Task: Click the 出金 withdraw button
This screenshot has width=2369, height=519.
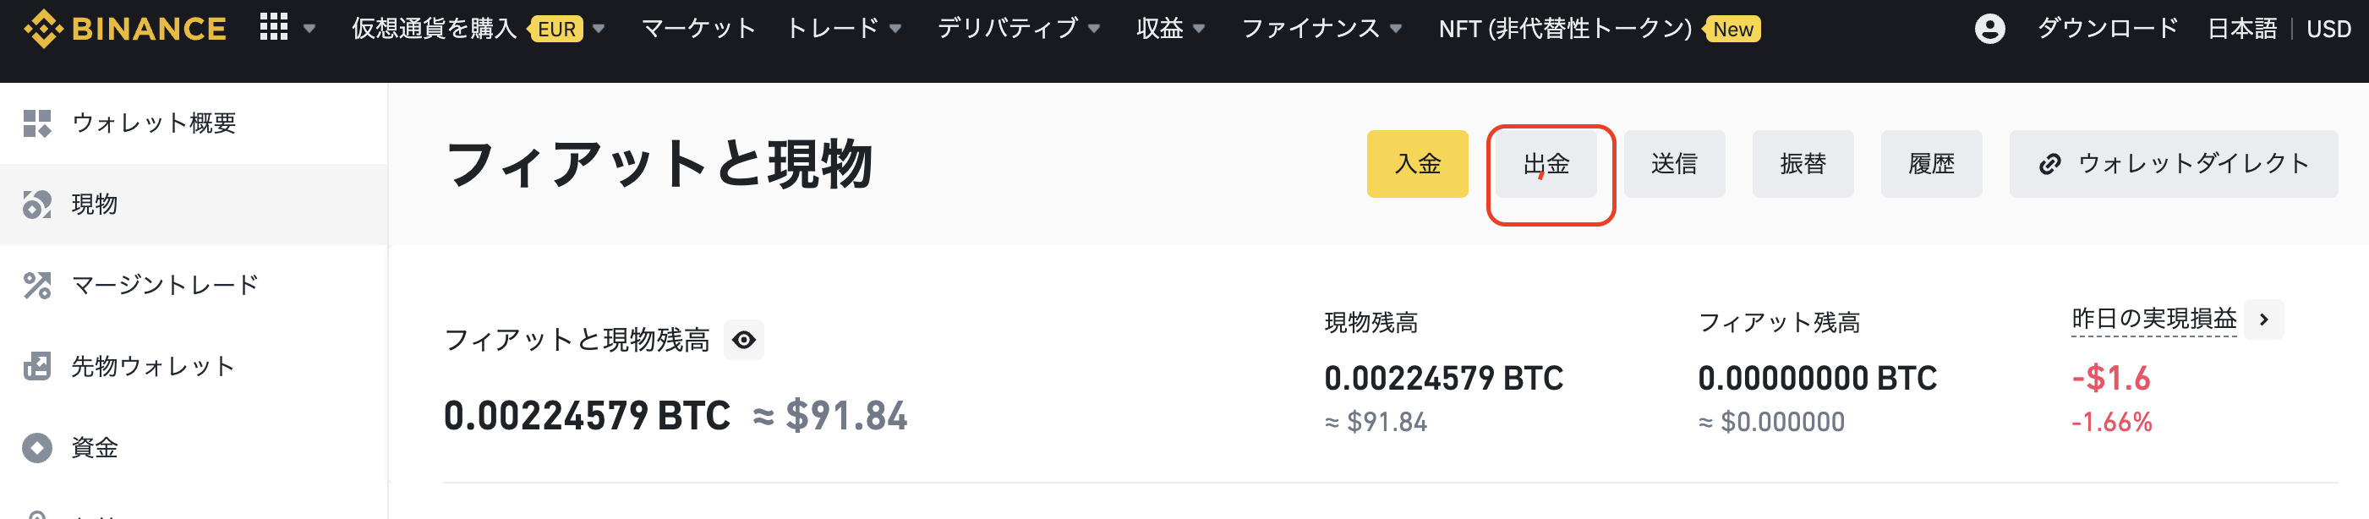Action: [x=1546, y=164]
